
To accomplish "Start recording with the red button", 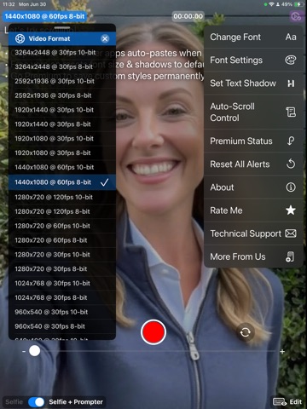I will click(153, 332).
